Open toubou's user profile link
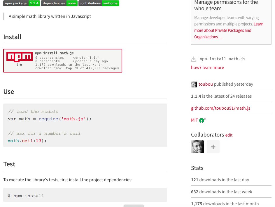 pos(206,84)
